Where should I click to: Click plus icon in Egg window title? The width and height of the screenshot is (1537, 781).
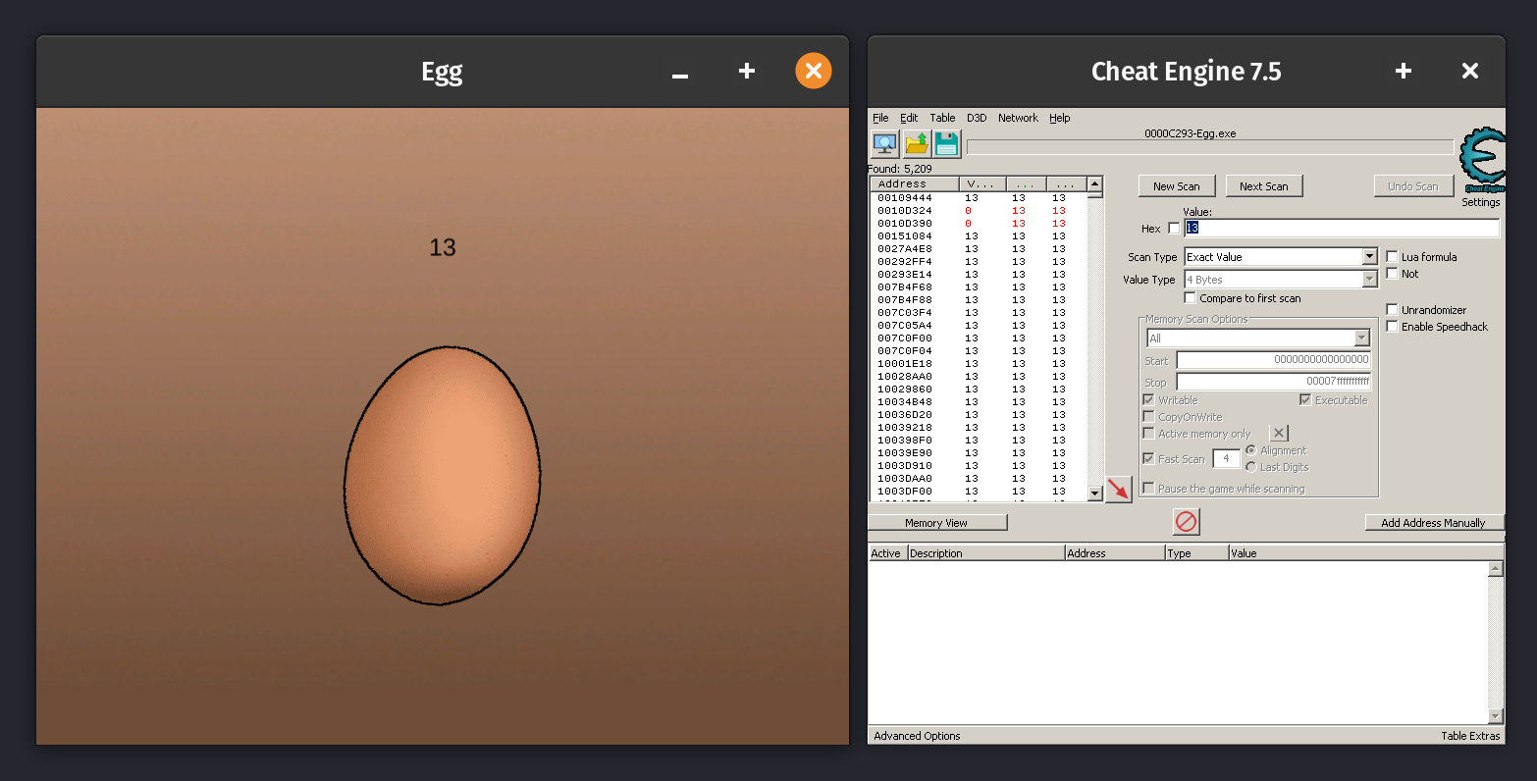[x=747, y=71]
